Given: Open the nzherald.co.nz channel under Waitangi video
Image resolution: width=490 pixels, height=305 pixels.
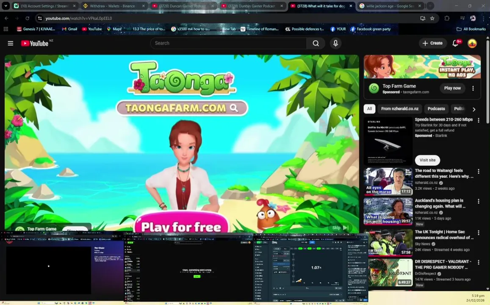Looking at the screenshot, I should [x=426, y=183].
